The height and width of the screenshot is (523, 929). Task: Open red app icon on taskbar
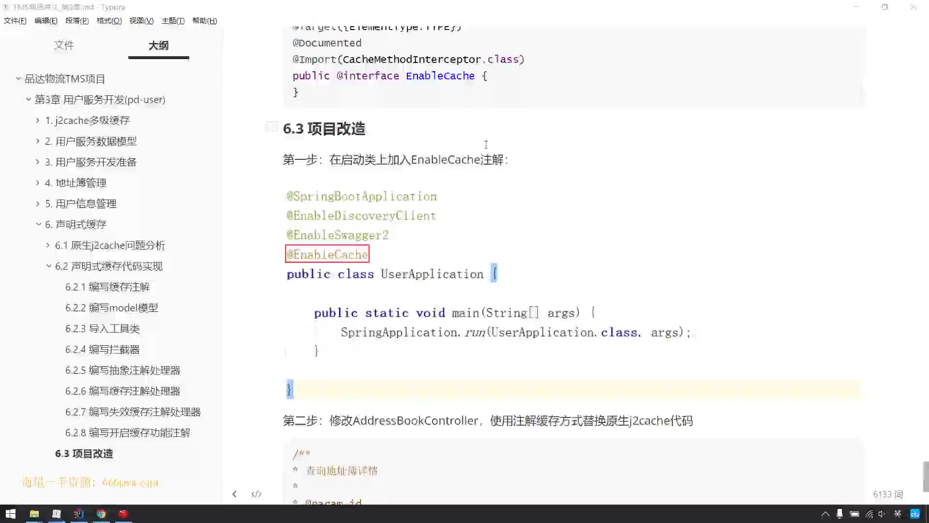click(123, 514)
